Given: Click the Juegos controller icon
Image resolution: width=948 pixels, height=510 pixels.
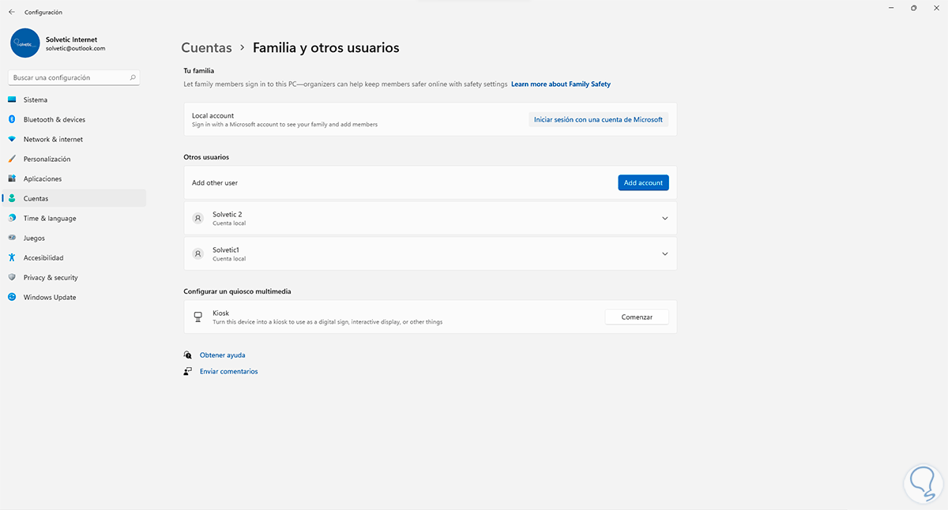Looking at the screenshot, I should pos(12,238).
